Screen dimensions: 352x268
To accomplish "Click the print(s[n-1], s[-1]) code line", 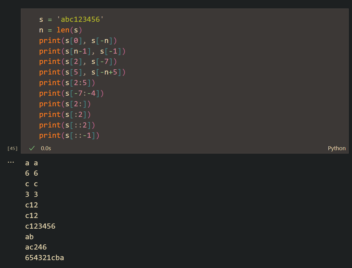I will (x=82, y=51).
